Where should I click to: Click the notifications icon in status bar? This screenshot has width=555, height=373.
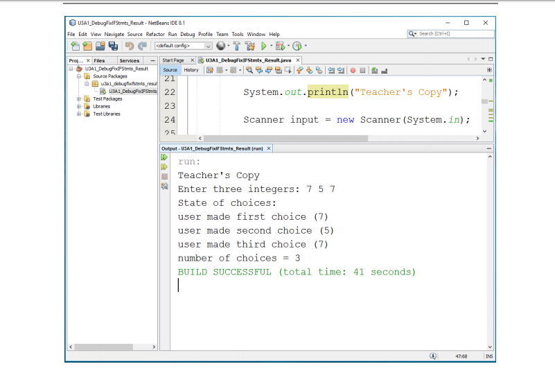point(433,356)
